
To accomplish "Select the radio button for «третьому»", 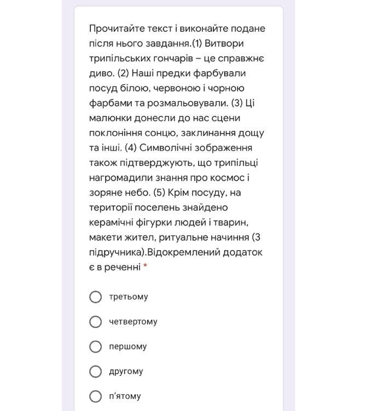I will click(x=95, y=297).
